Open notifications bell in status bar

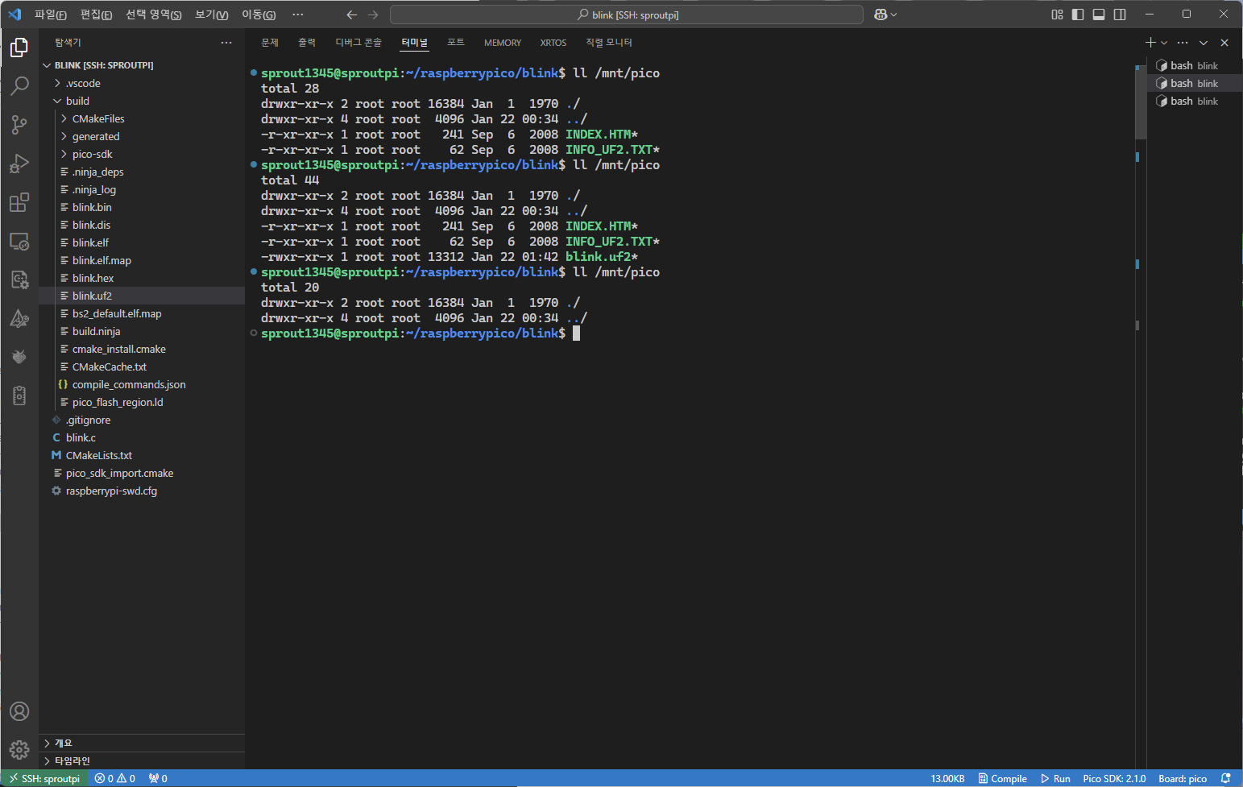(x=1226, y=778)
